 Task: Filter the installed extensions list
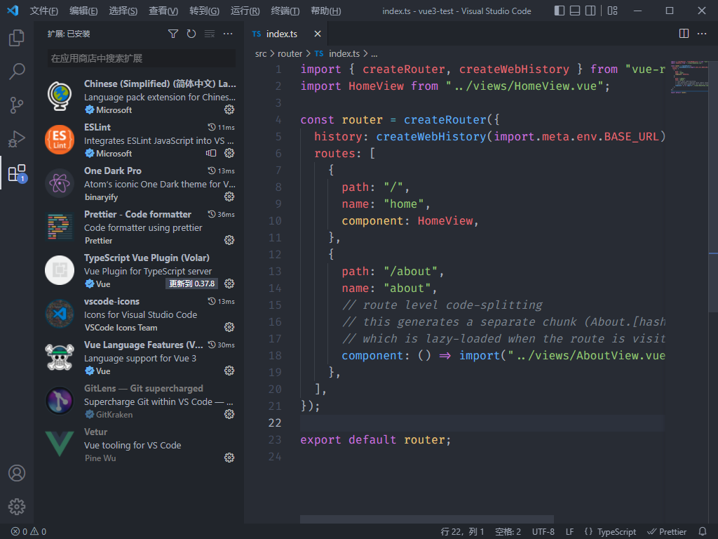pyautogui.click(x=173, y=34)
